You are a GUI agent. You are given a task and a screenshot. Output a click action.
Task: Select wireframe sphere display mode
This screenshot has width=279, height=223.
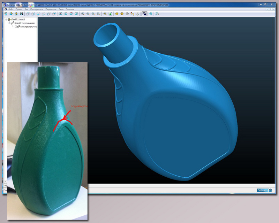click(x=127, y=14)
